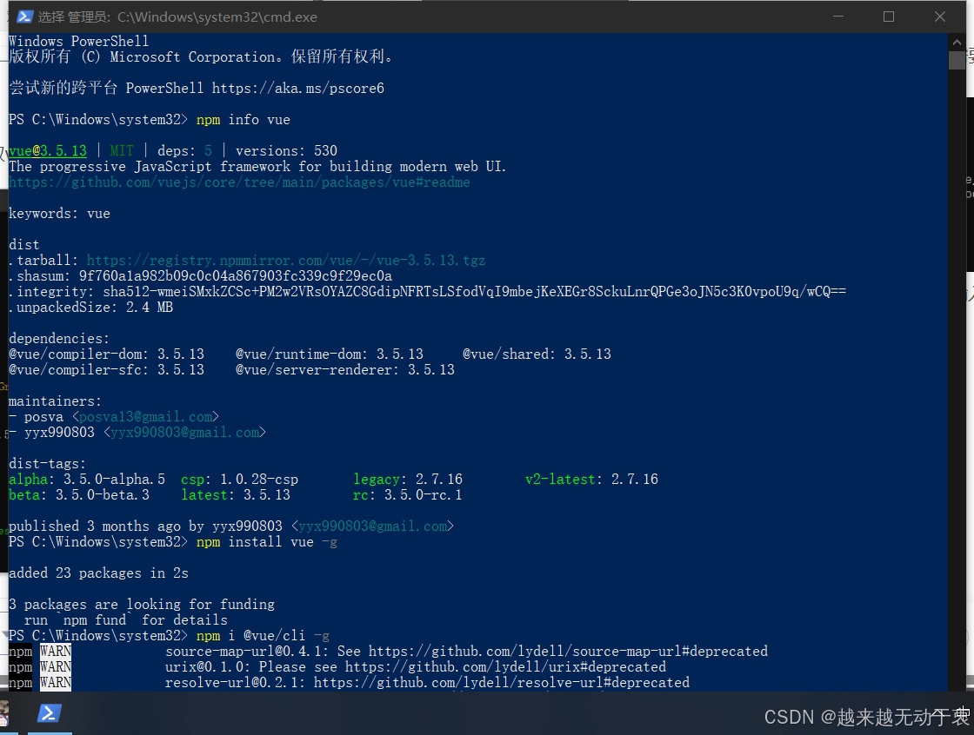Click the 'npm info vue' command text
The image size is (974, 735).
coord(243,120)
